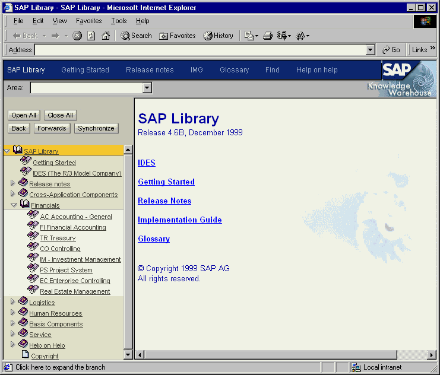Click the Home icon in the toolbar
This screenshot has height=375, width=440.
[106, 36]
